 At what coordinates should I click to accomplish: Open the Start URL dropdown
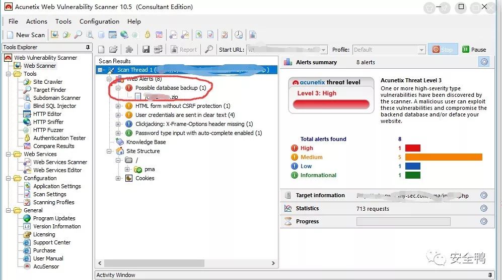click(324, 50)
